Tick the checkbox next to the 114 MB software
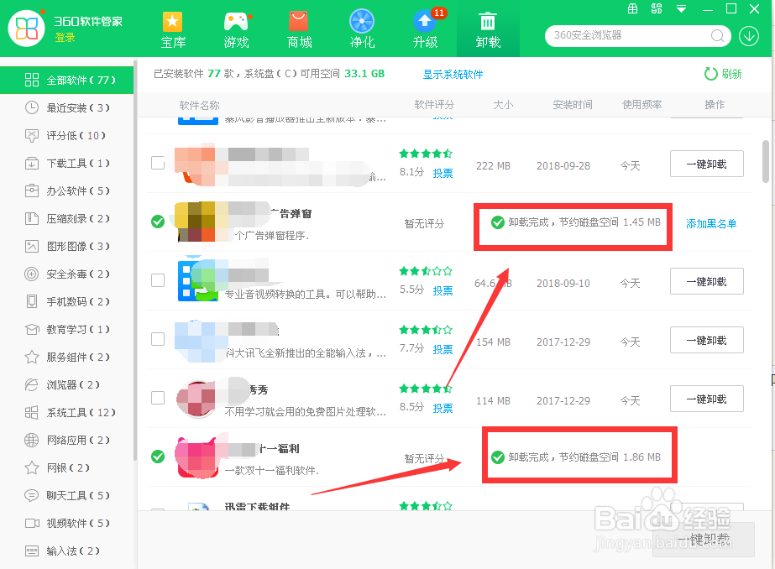 point(157,399)
